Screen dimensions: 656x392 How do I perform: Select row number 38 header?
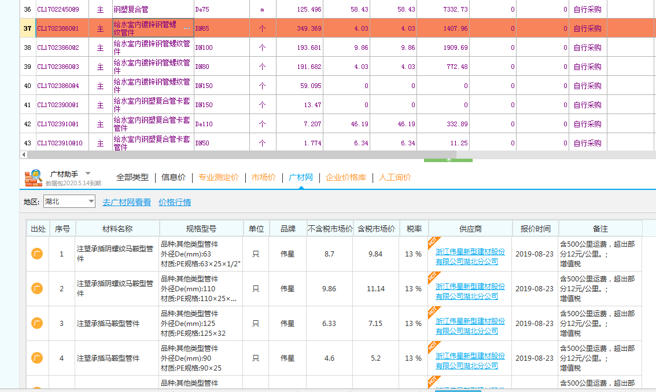[28, 47]
